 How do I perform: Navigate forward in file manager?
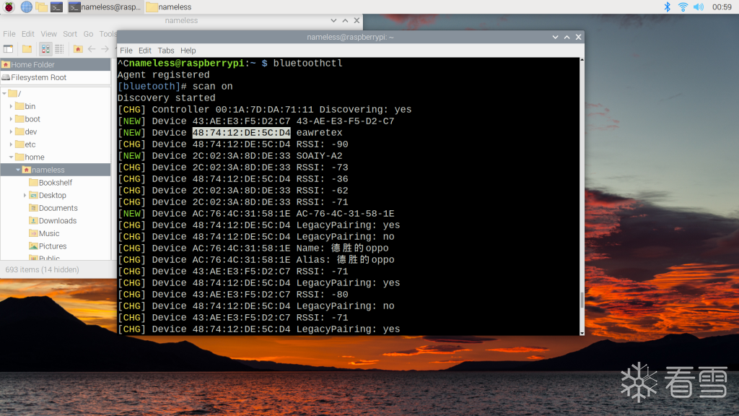105,48
